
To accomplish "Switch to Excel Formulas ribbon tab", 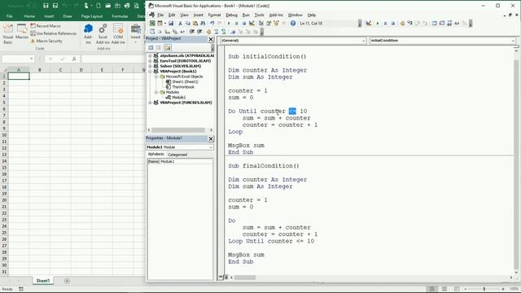I will pyautogui.click(x=120, y=16).
